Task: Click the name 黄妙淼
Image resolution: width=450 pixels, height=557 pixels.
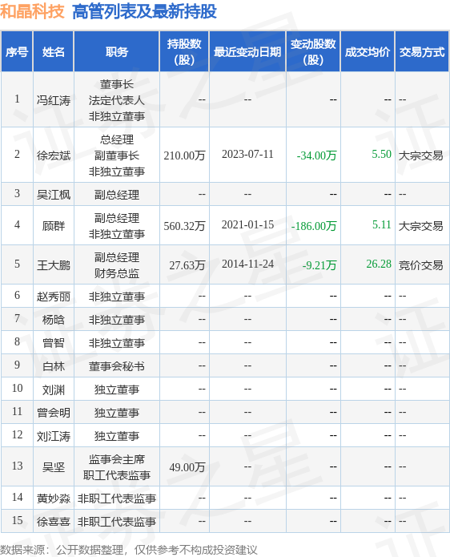Action: tap(54, 498)
